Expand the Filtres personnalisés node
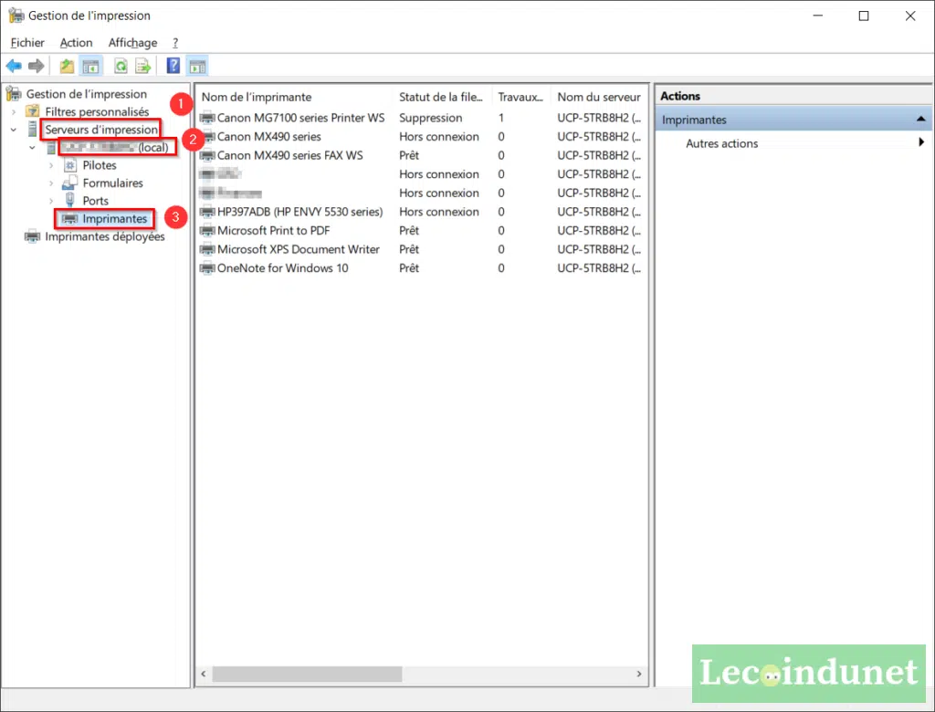 (x=14, y=111)
